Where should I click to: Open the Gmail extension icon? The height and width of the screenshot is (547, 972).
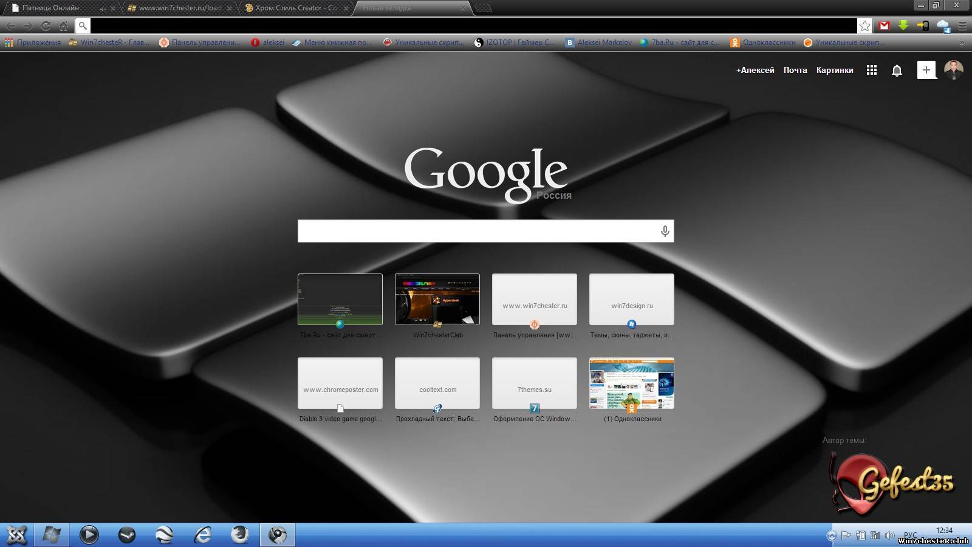885,26
